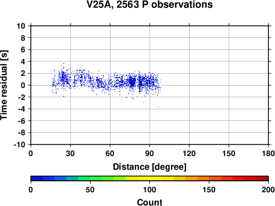Click the dense blue cluster left of 90 degrees

click(133, 82)
